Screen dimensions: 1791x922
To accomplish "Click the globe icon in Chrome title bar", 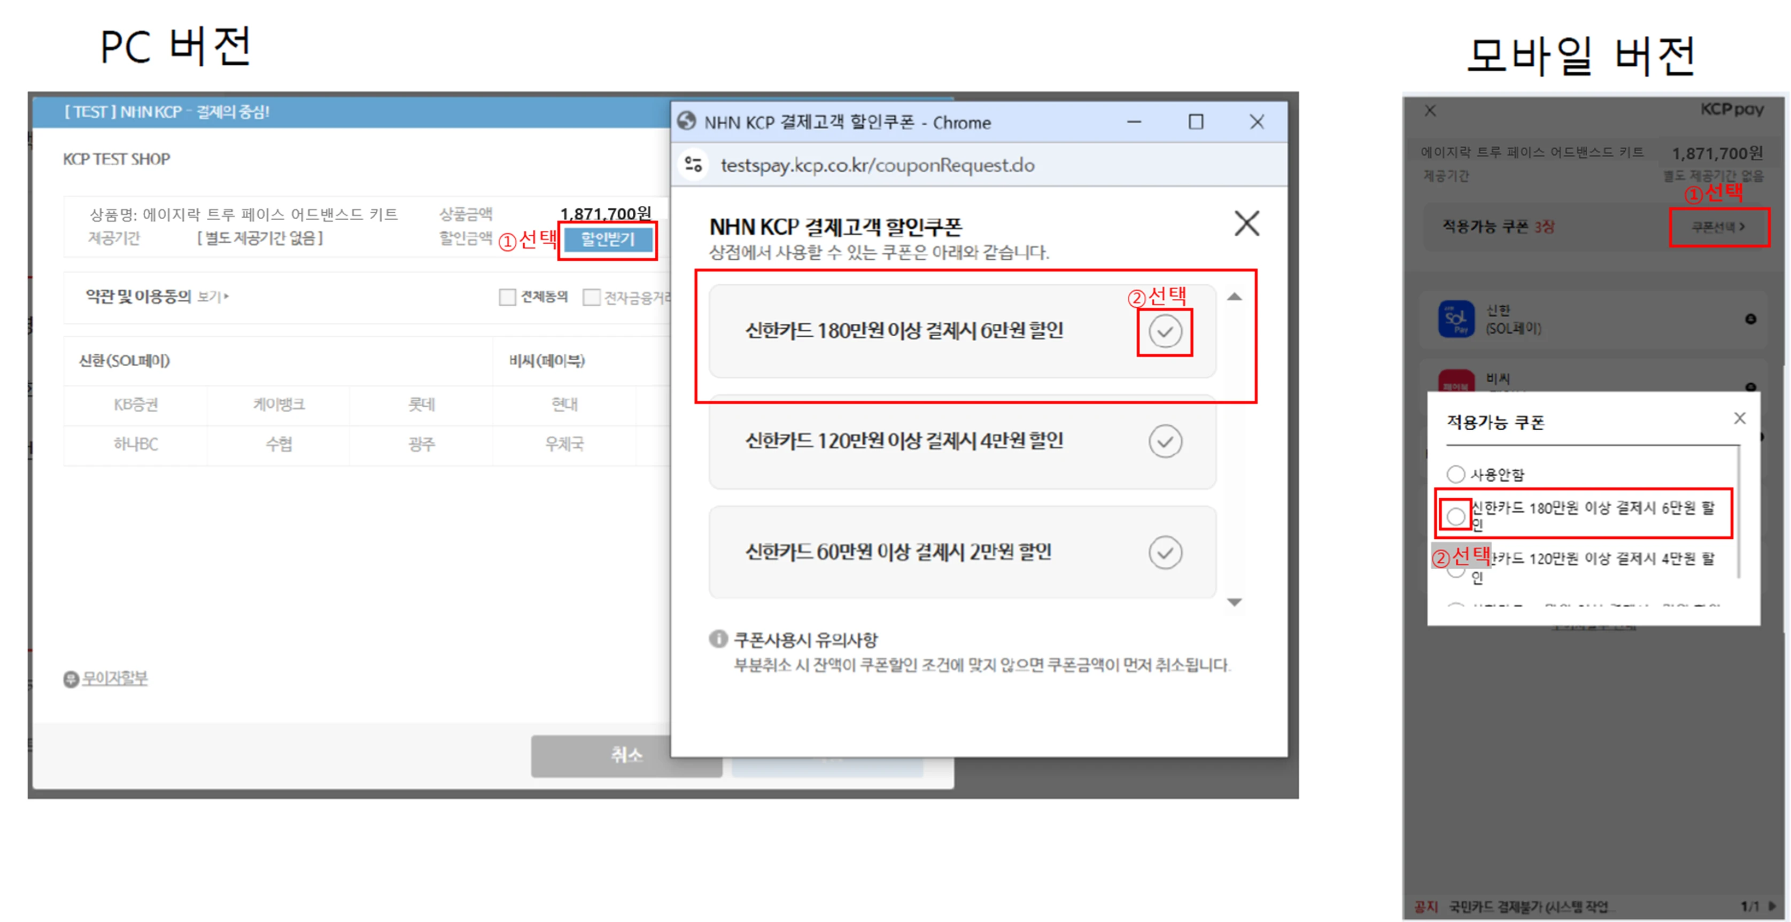I will tap(687, 122).
